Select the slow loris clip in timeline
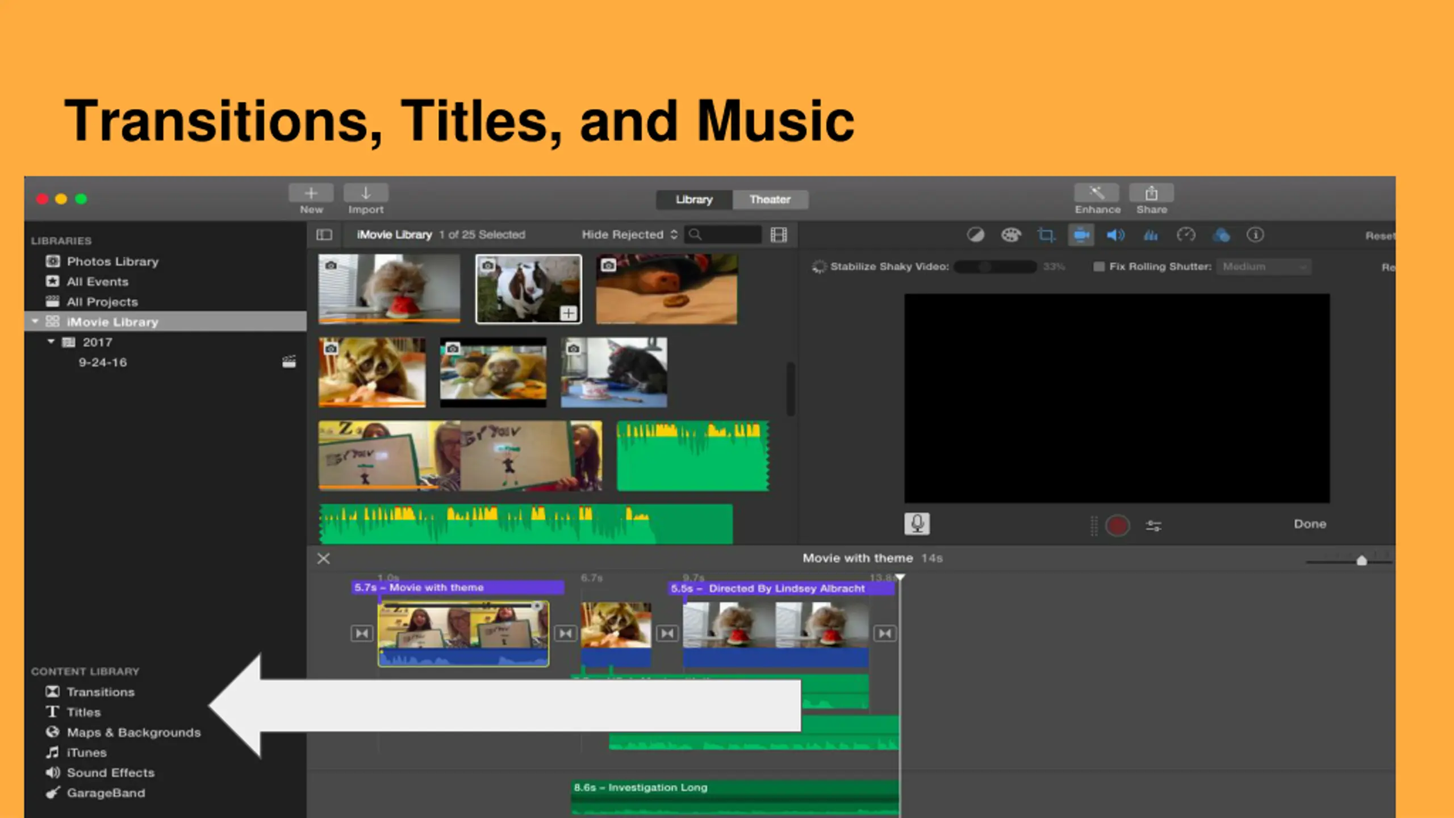The height and width of the screenshot is (818, 1454). point(616,635)
